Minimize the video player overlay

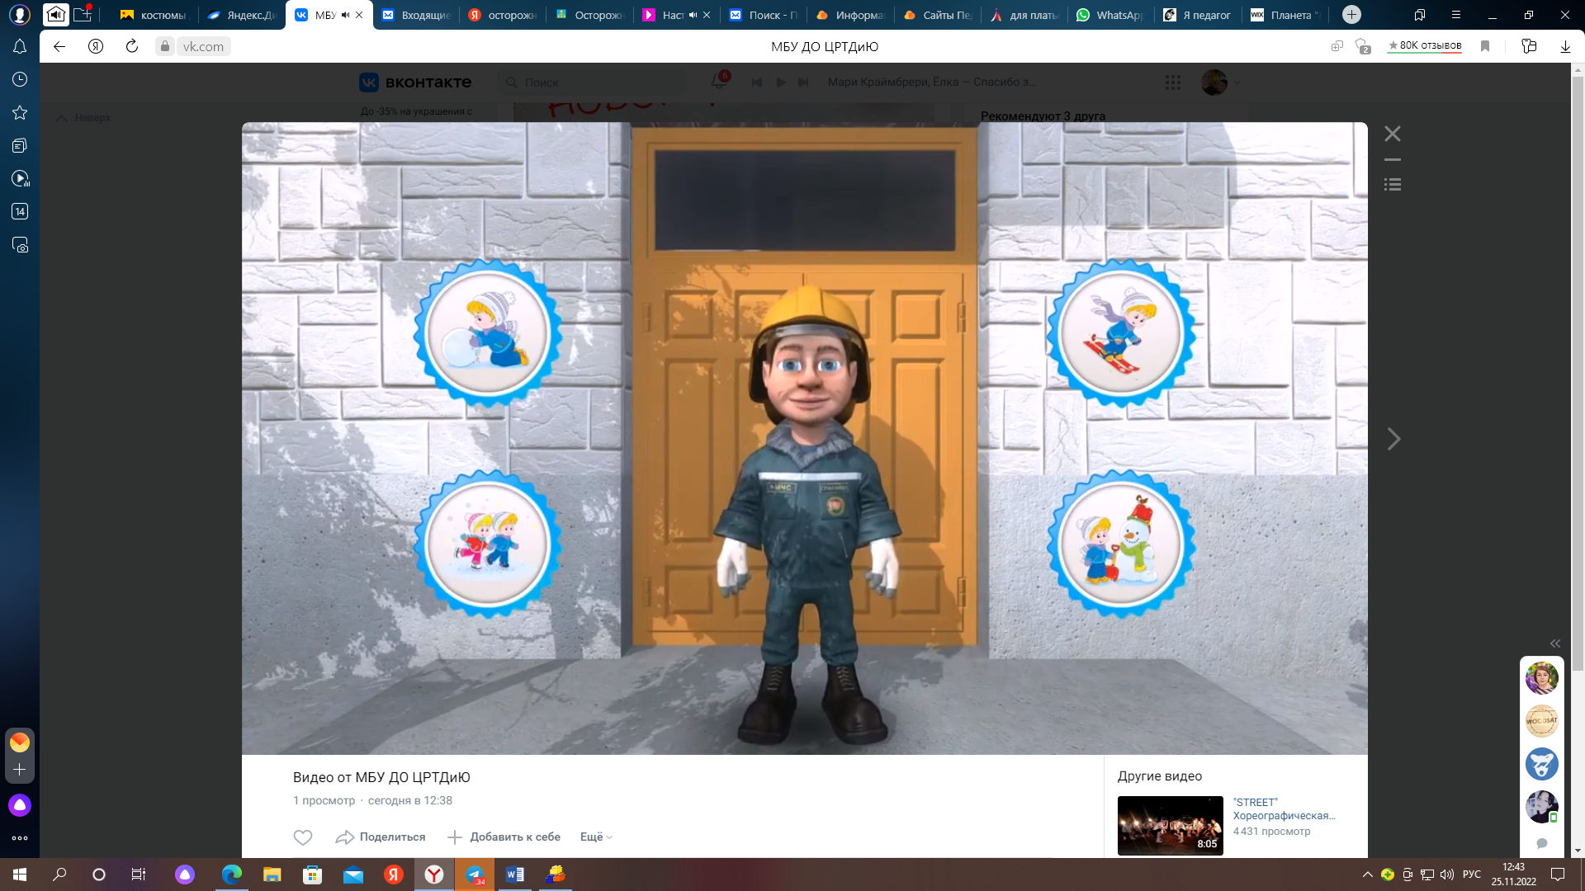pyautogui.click(x=1393, y=160)
